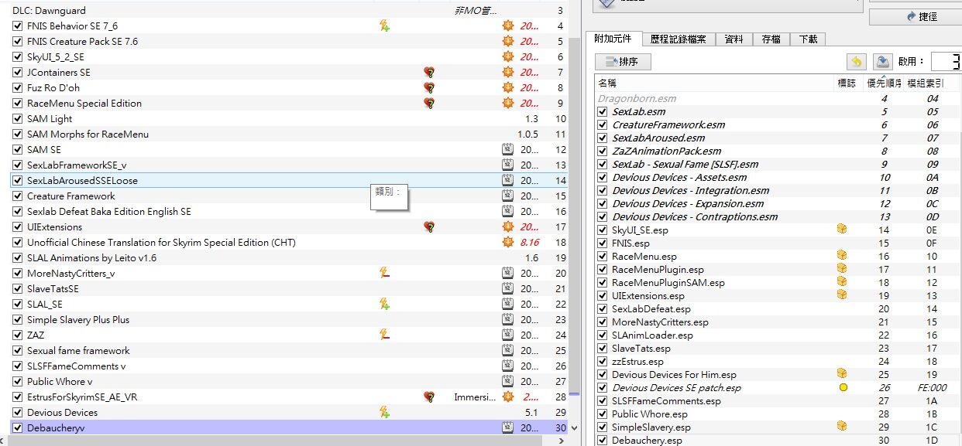This screenshot has height=446, width=962.
Task: Click the yellow light-plugin flag on Devious Devices SE patch.esp
Action: coord(843,387)
